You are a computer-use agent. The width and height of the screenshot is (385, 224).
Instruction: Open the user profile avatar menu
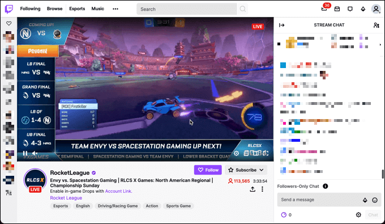[376, 9]
